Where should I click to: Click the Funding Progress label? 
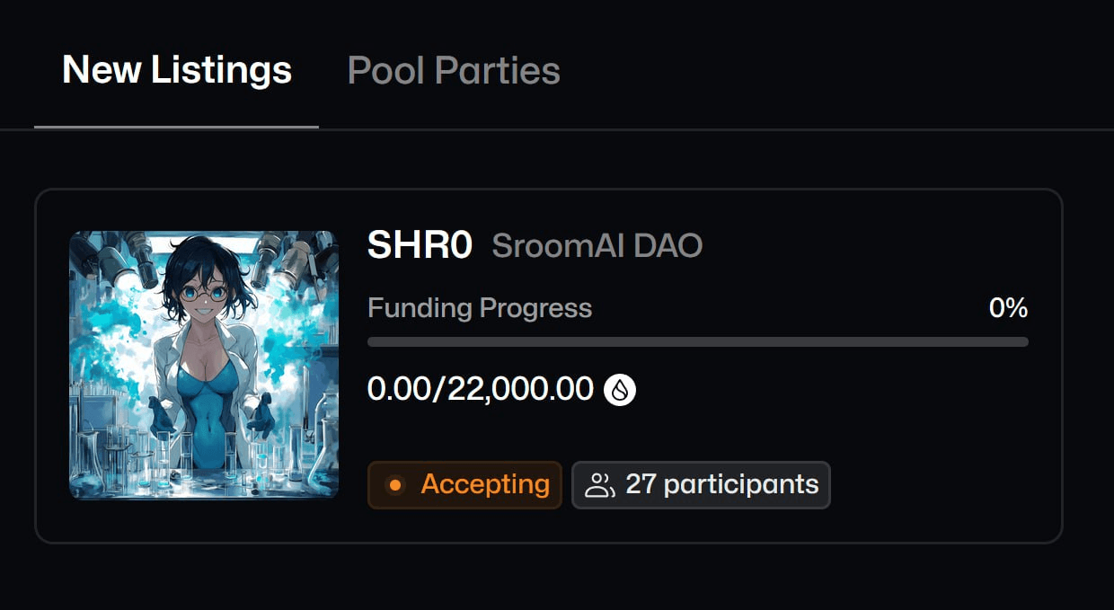click(480, 308)
